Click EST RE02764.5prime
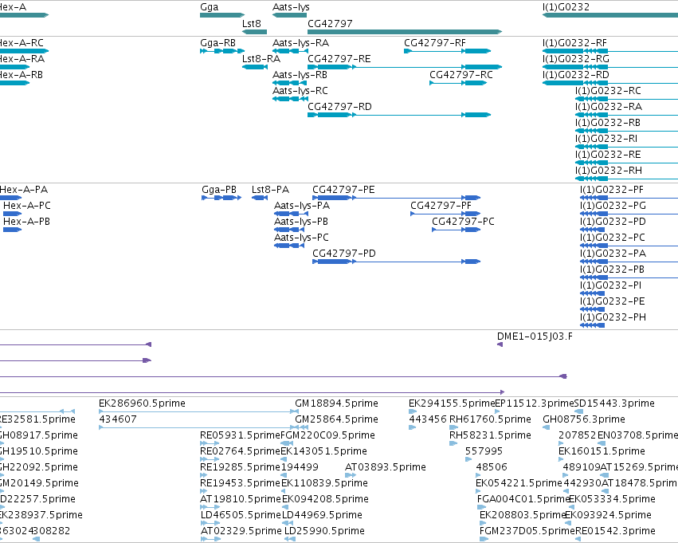 pyautogui.click(x=210, y=459)
